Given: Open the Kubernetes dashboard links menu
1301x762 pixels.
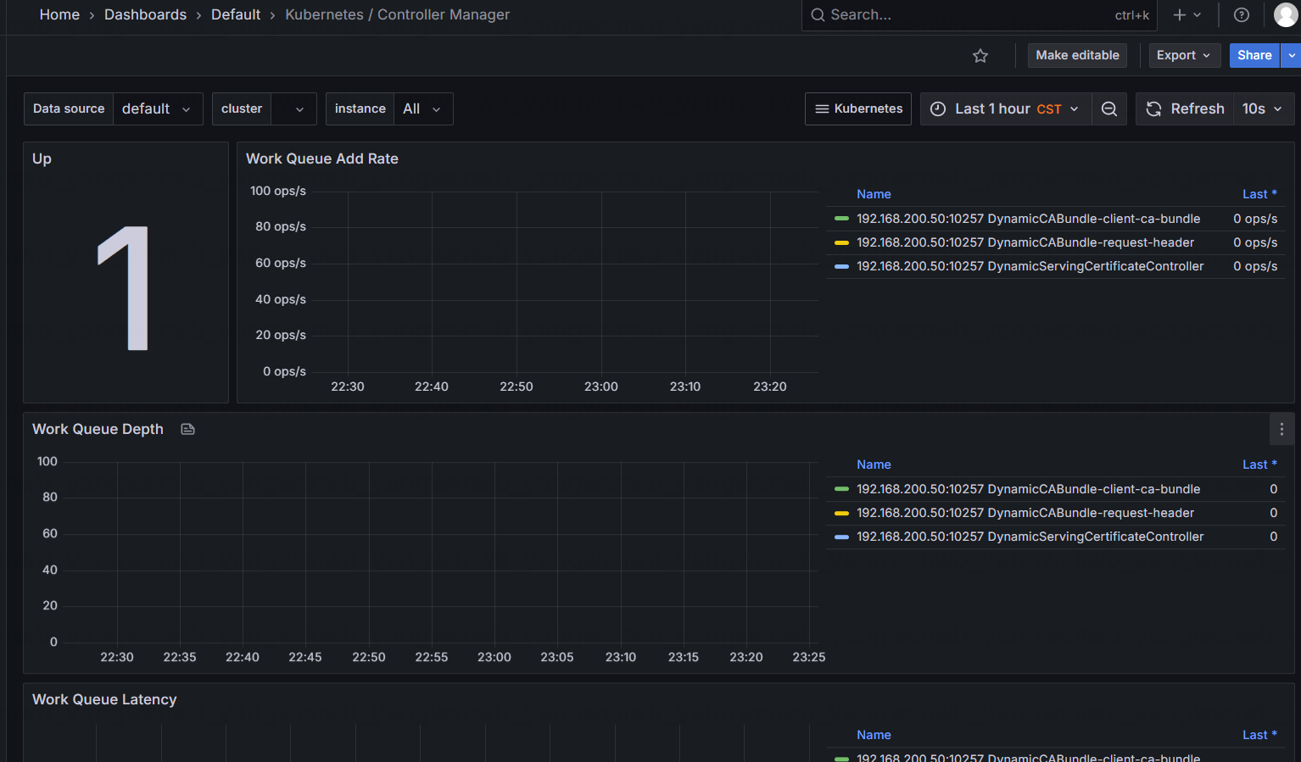Looking at the screenshot, I should point(858,109).
